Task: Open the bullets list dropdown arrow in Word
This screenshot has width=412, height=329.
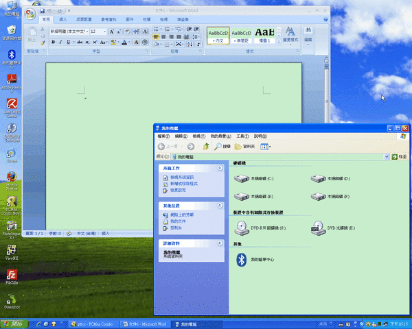Action: pos(161,29)
